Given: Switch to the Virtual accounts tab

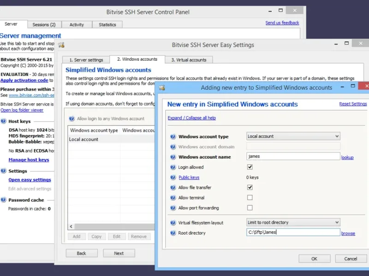Looking at the screenshot, I should [x=189, y=60].
